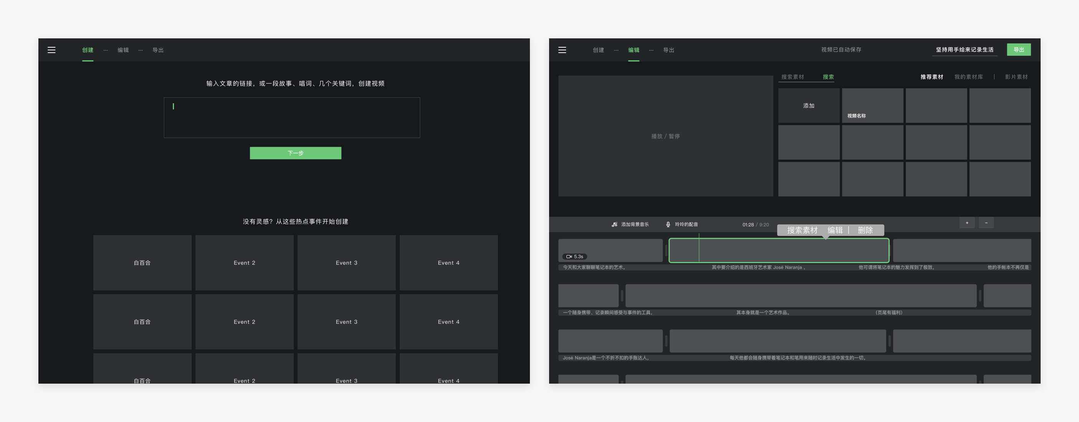Open hamburger menu on the create screen

tap(51, 50)
